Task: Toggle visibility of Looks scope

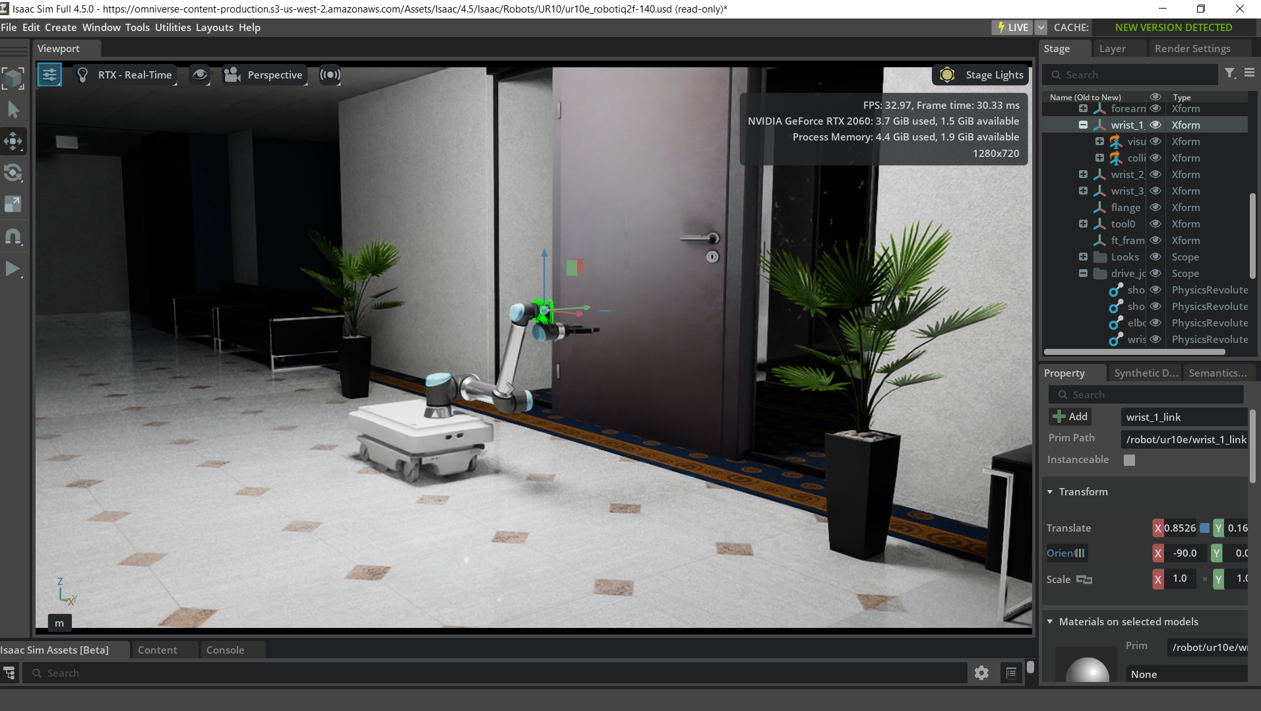Action: (x=1155, y=257)
